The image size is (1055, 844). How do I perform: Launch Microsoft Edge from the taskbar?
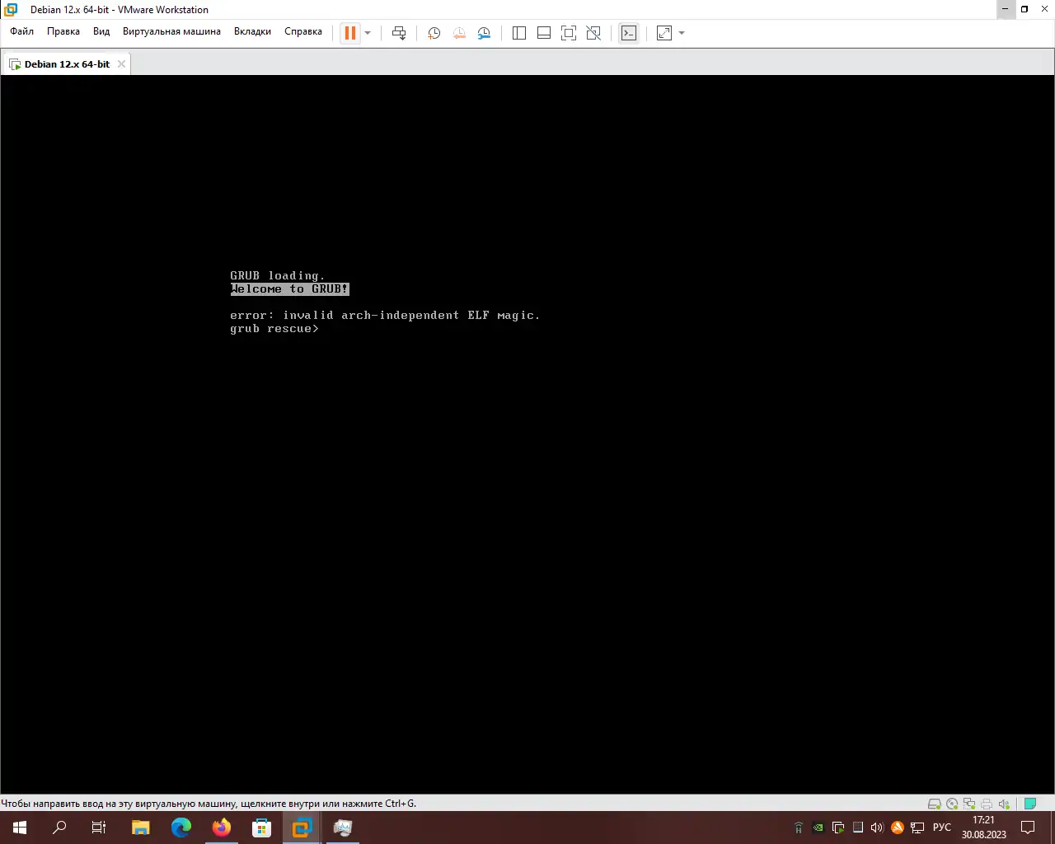point(181,828)
